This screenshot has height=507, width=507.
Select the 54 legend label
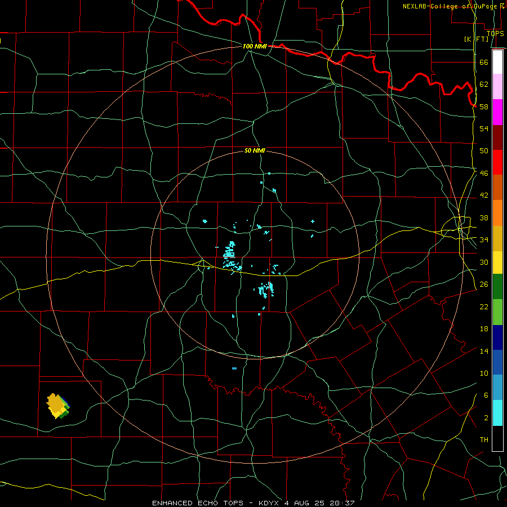484,128
